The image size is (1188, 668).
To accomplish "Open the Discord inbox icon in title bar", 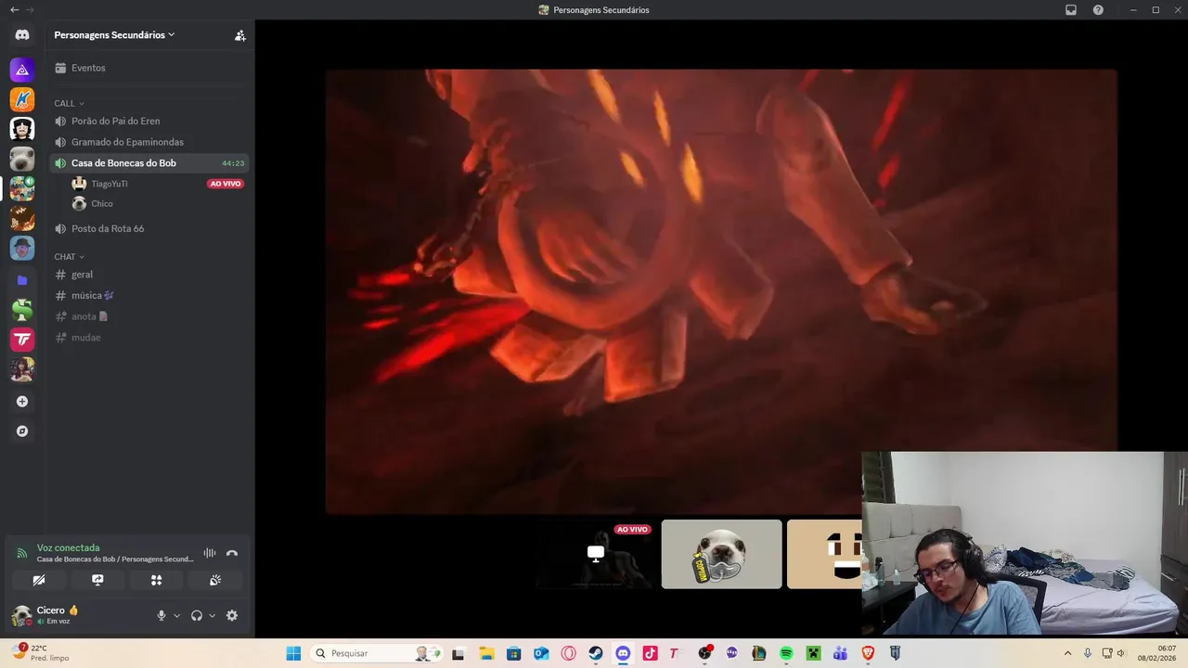I will tap(1071, 10).
